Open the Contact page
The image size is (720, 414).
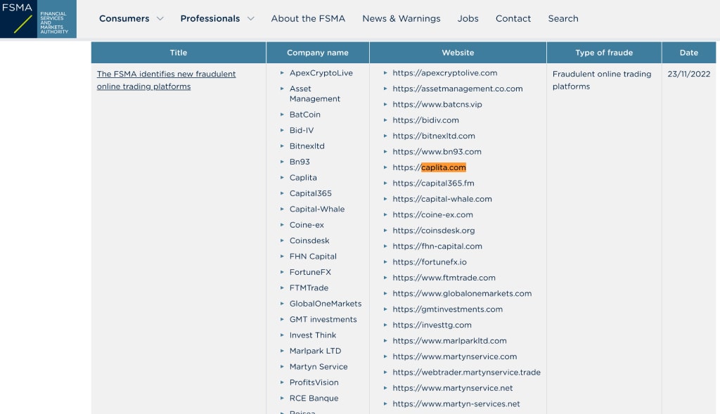coord(513,19)
